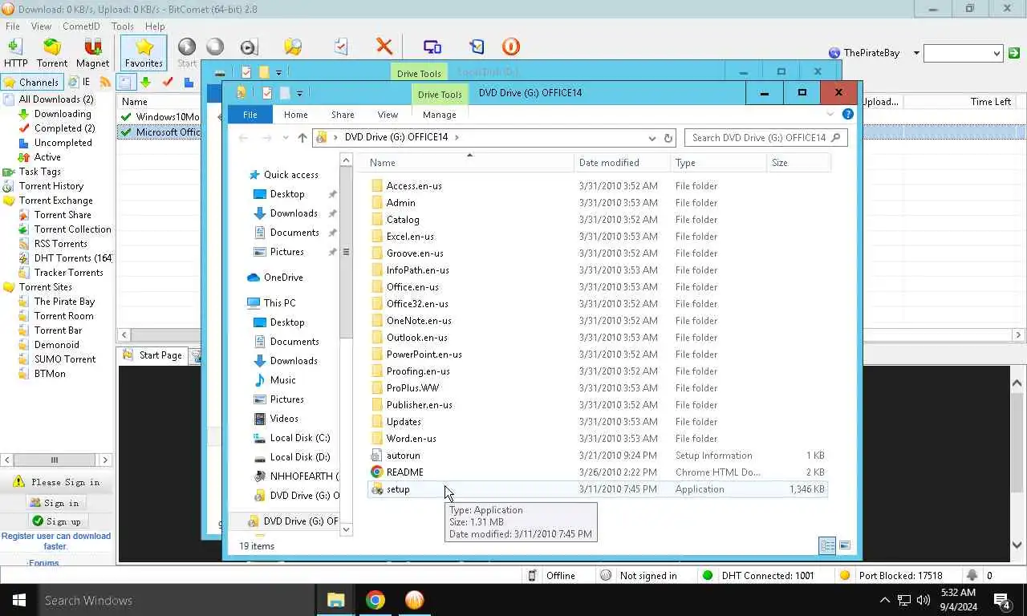Open the Quick Access Toolbar customize dropdown

299,94
